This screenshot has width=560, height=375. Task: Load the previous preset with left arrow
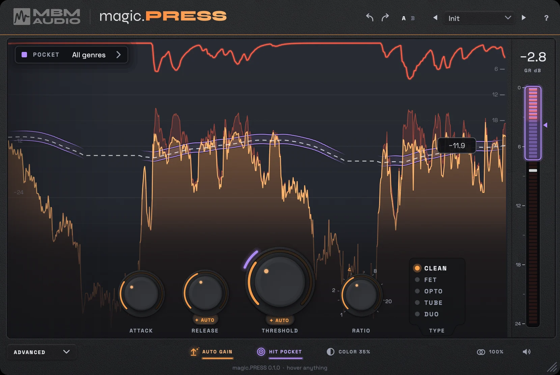(435, 18)
